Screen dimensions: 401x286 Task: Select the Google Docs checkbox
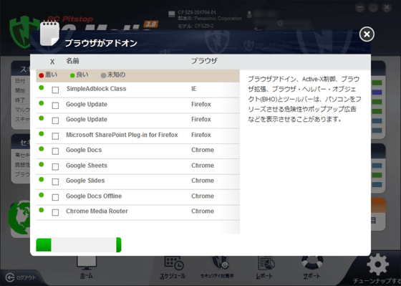[55, 151]
